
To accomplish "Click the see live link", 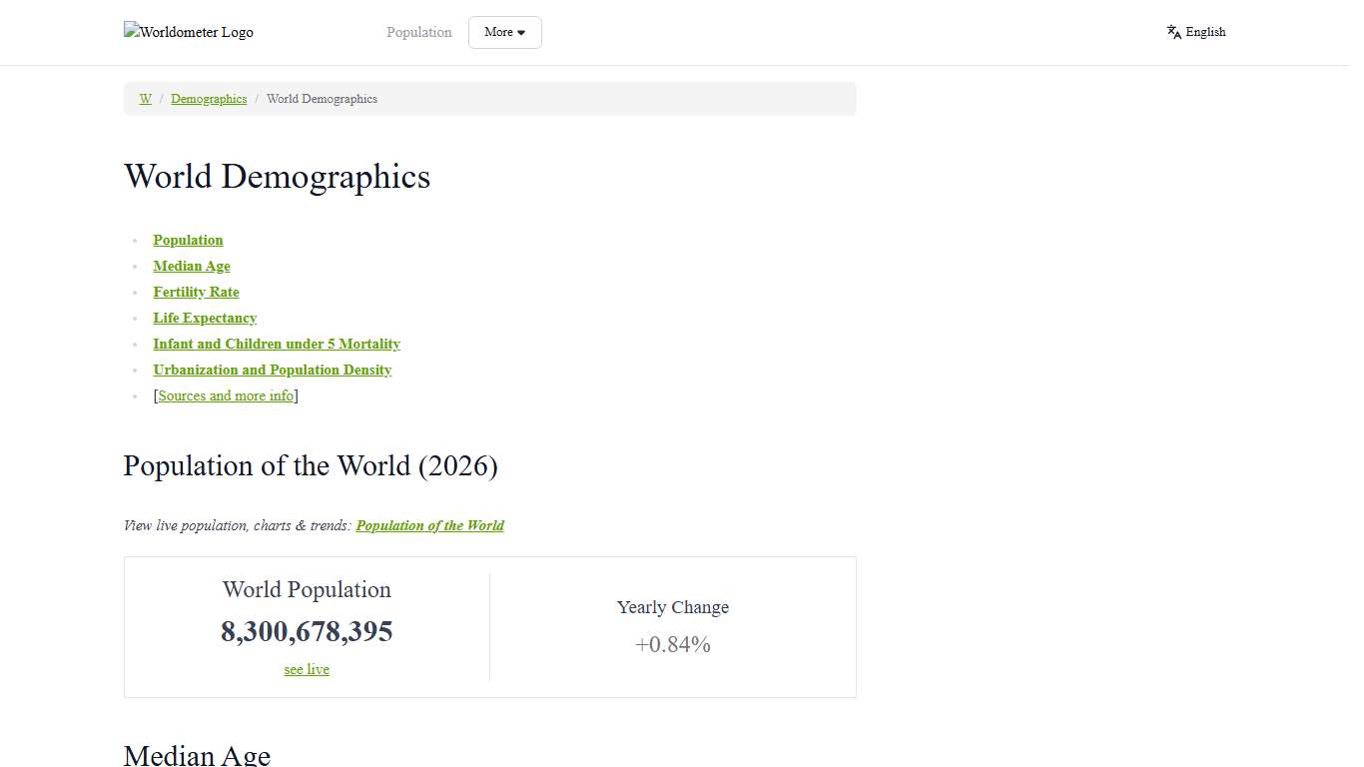I will (307, 669).
